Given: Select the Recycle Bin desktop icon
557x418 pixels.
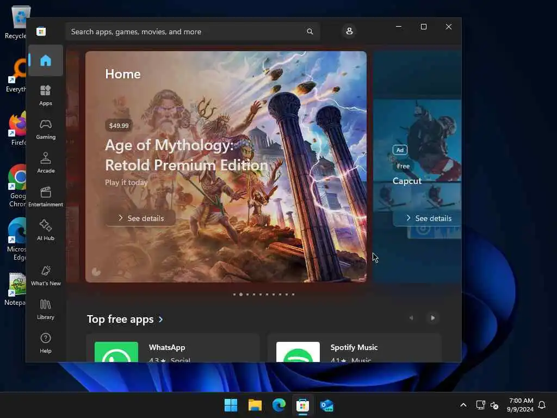Looking at the screenshot, I should 17,22.
